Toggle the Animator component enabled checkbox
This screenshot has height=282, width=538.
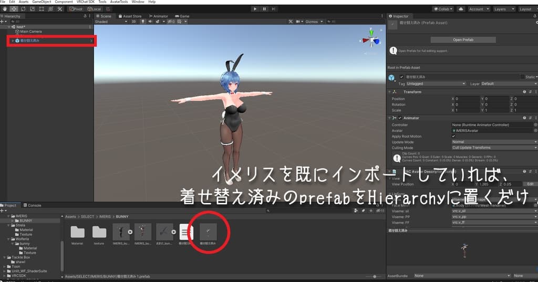pos(400,118)
